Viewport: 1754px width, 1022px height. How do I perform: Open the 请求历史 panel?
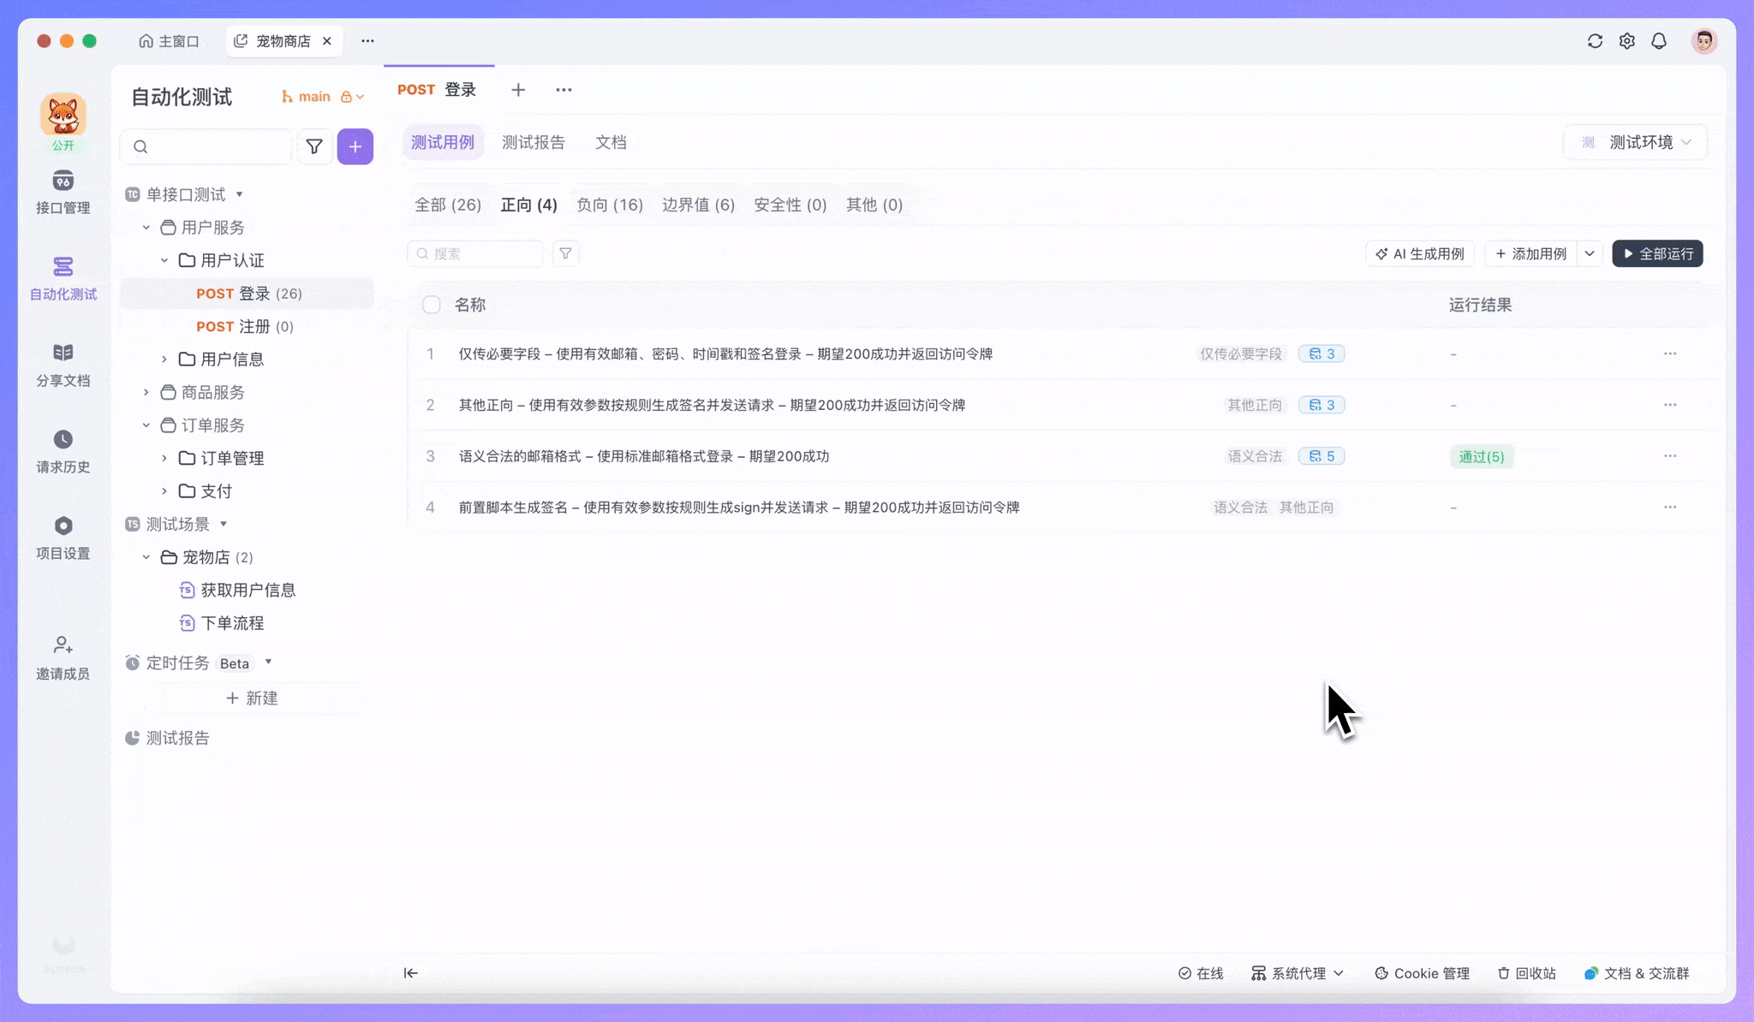point(63,450)
